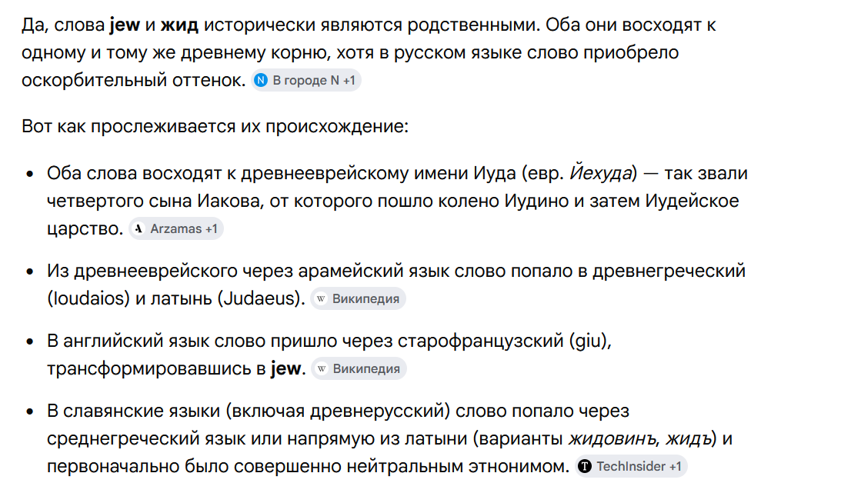This screenshot has height=493, width=841.
Task: Click the Arzamas logo icon
Action: click(x=139, y=229)
